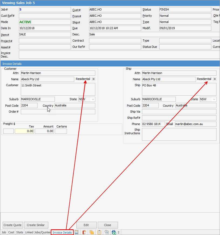Expand the Ship State dropdown
220x235 pixels.
pos(214,99)
